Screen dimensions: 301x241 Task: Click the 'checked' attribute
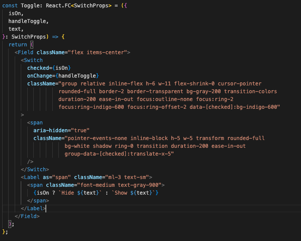click(38, 68)
